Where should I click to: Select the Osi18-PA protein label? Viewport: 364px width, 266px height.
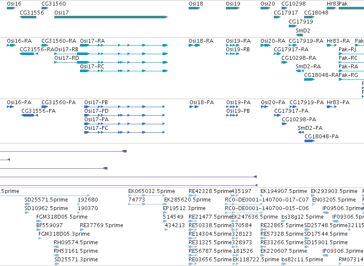tap(201, 102)
